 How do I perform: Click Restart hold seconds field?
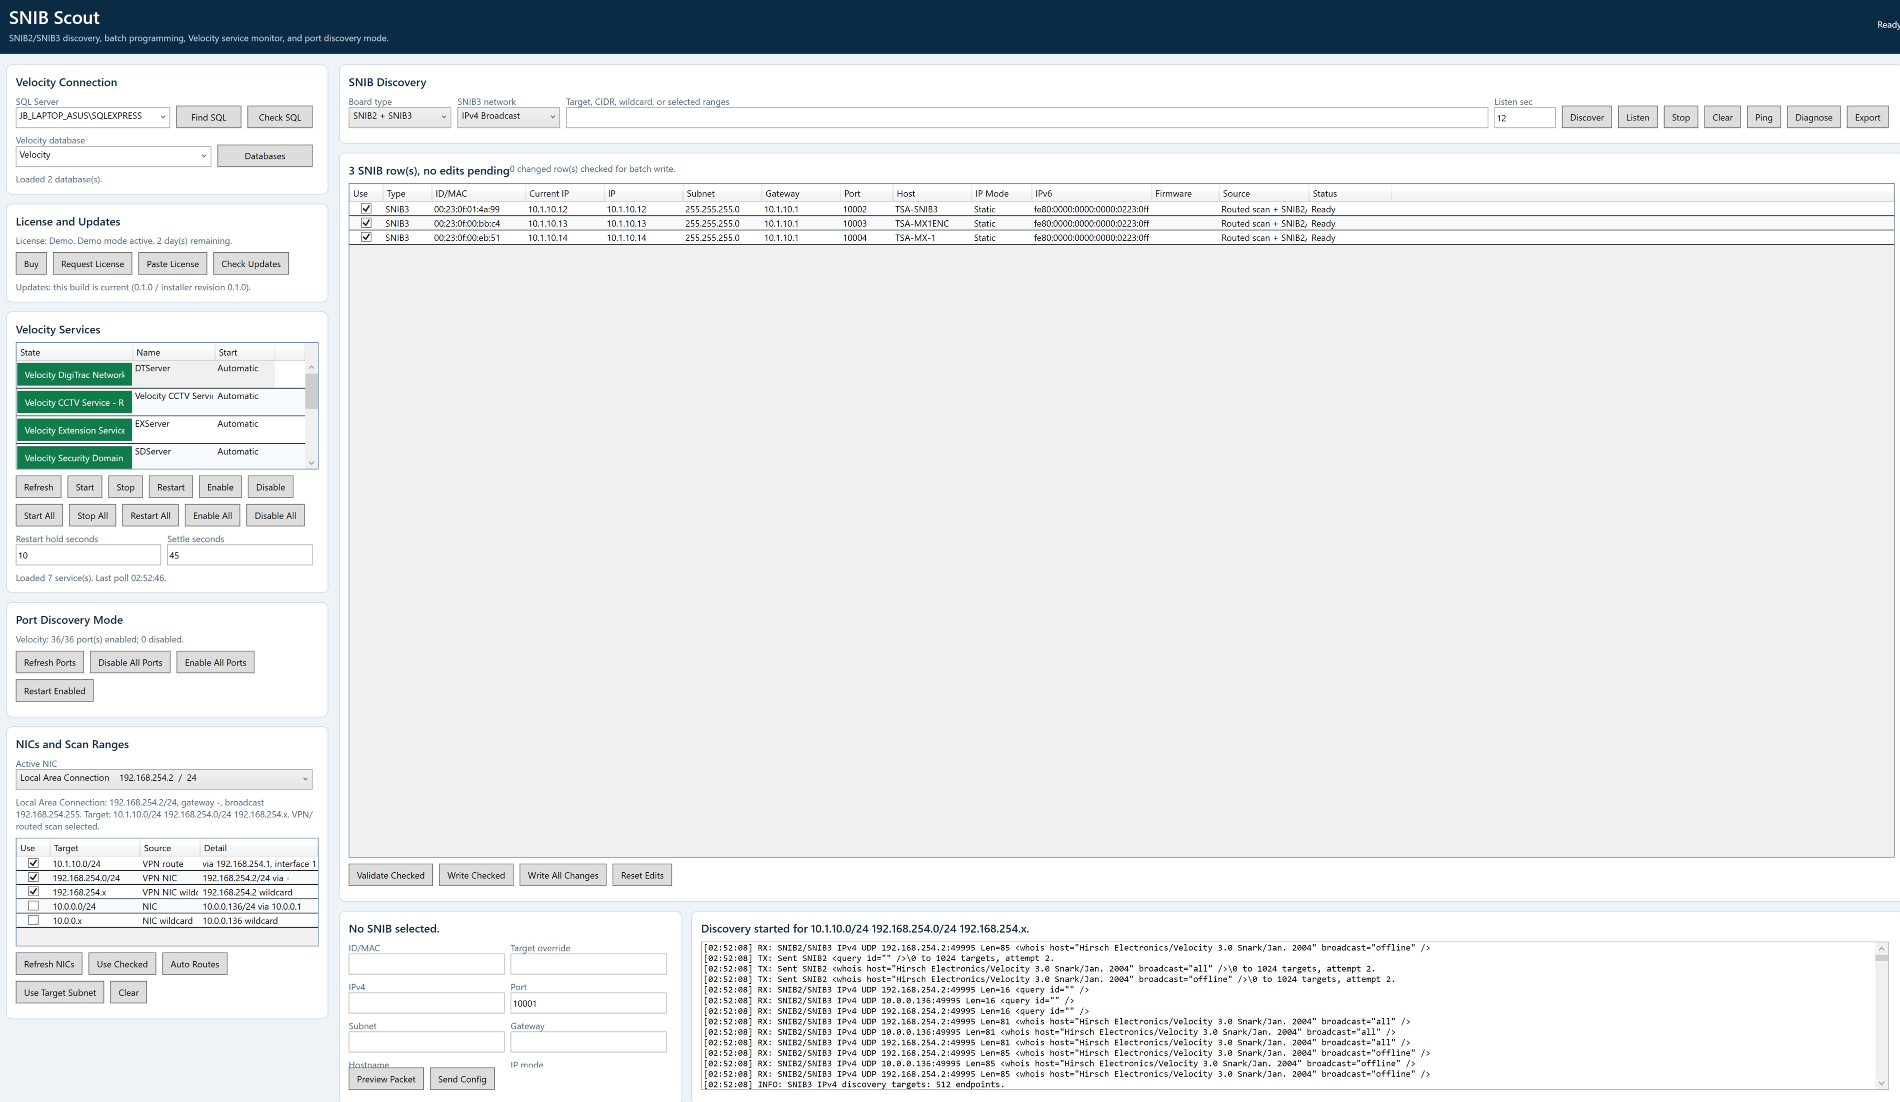tap(88, 555)
